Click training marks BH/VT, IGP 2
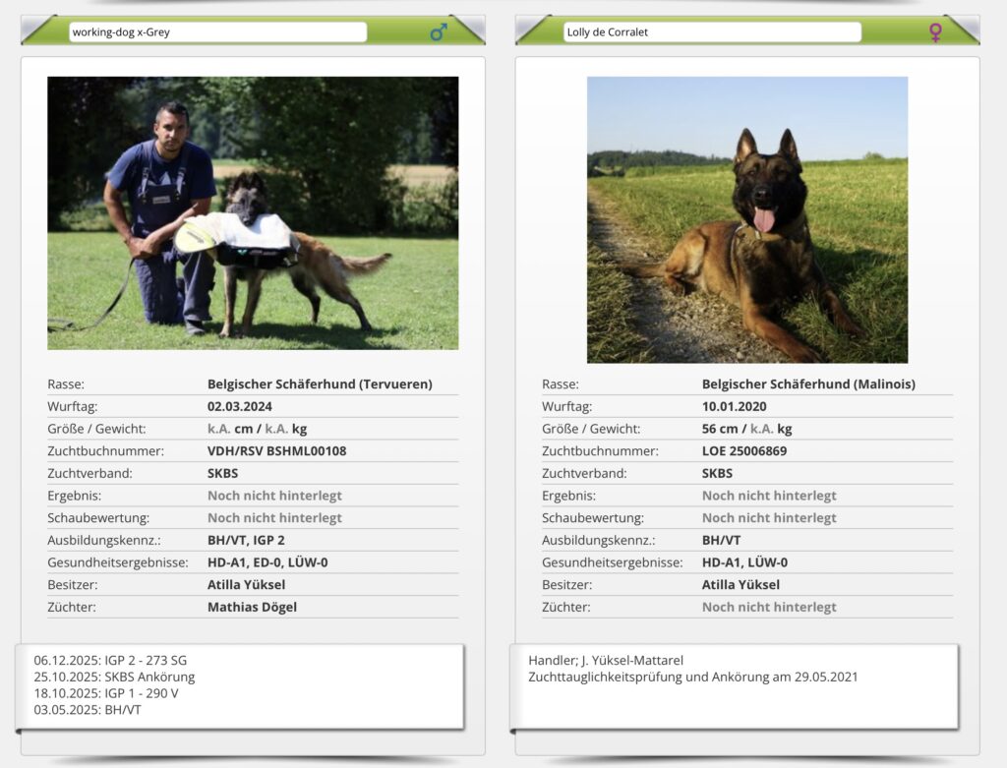Viewport: 1007px width, 768px height. pyautogui.click(x=246, y=540)
